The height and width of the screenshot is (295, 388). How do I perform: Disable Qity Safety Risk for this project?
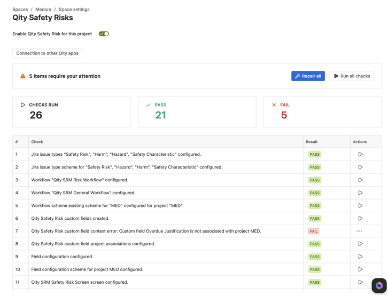pyautogui.click(x=104, y=34)
